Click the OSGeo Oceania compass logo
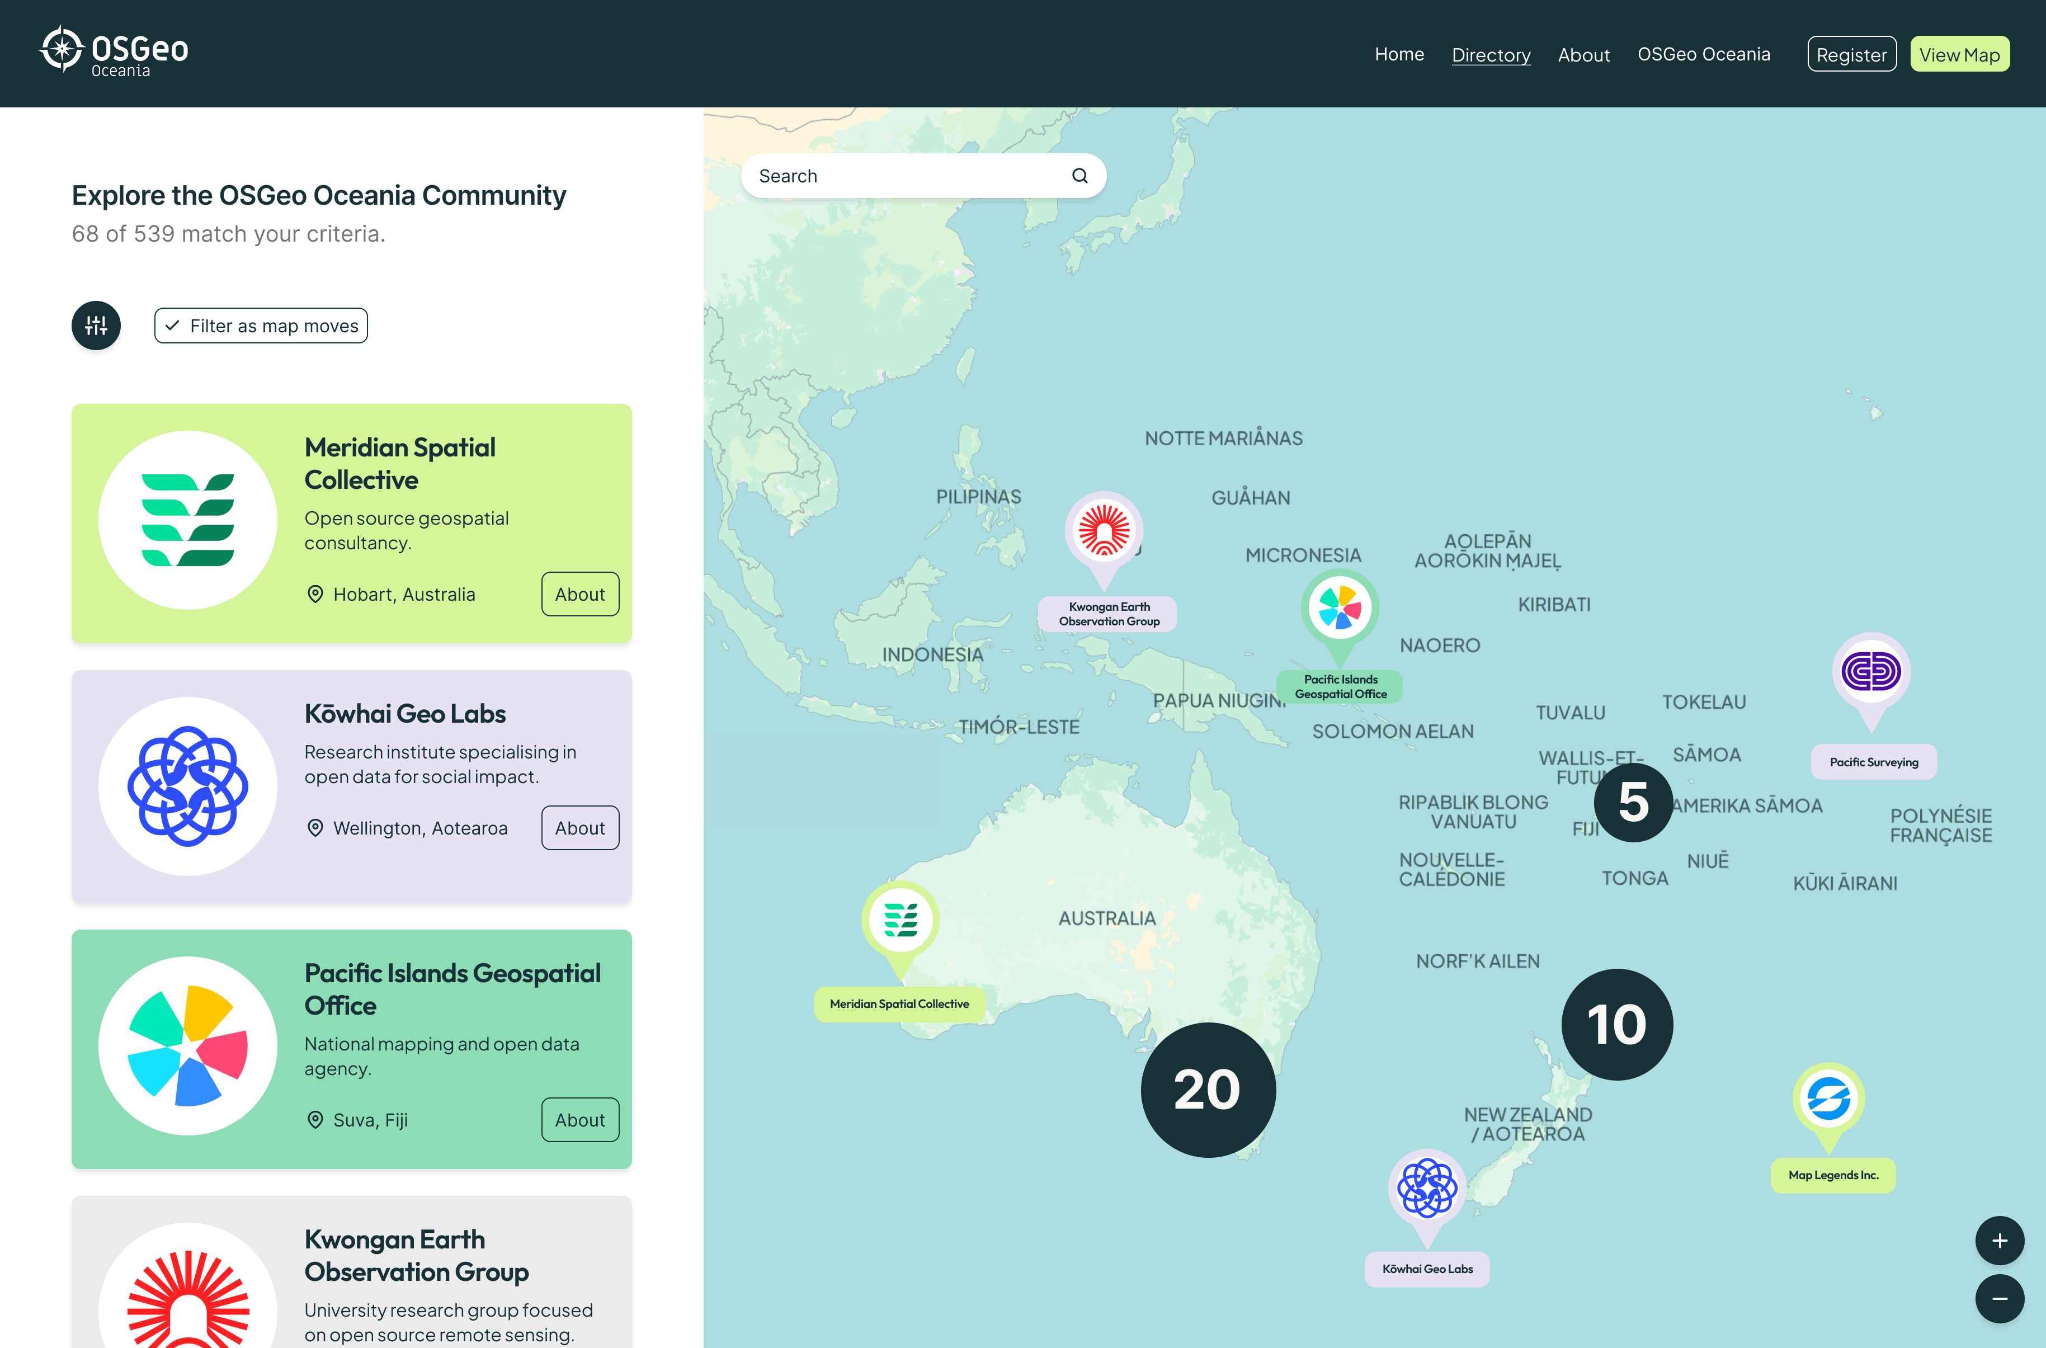 click(x=114, y=51)
